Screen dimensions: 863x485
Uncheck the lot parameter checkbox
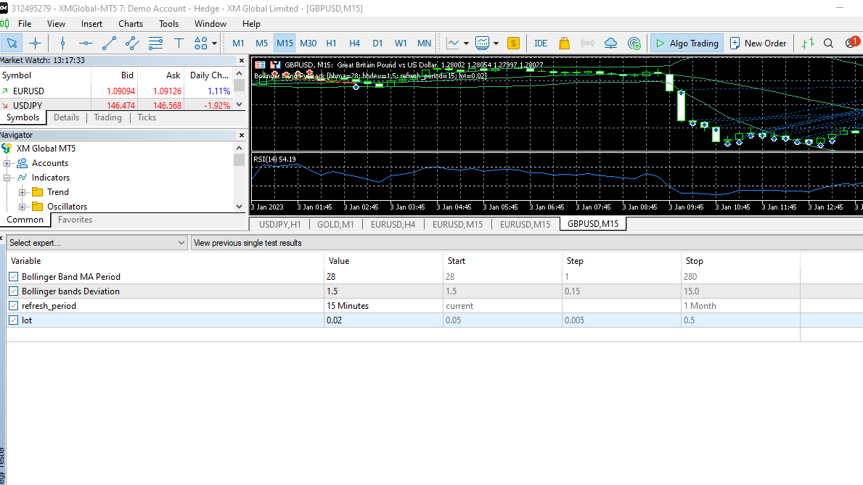point(12,320)
